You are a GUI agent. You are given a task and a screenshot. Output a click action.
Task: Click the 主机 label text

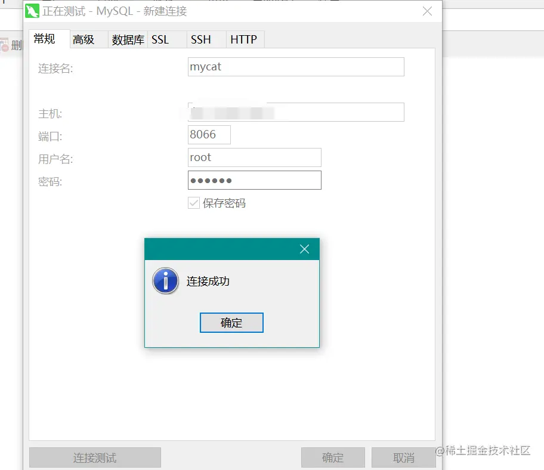pos(50,113)
